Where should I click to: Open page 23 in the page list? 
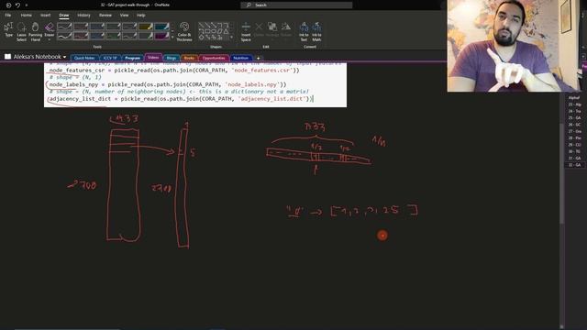click(575, 104)
